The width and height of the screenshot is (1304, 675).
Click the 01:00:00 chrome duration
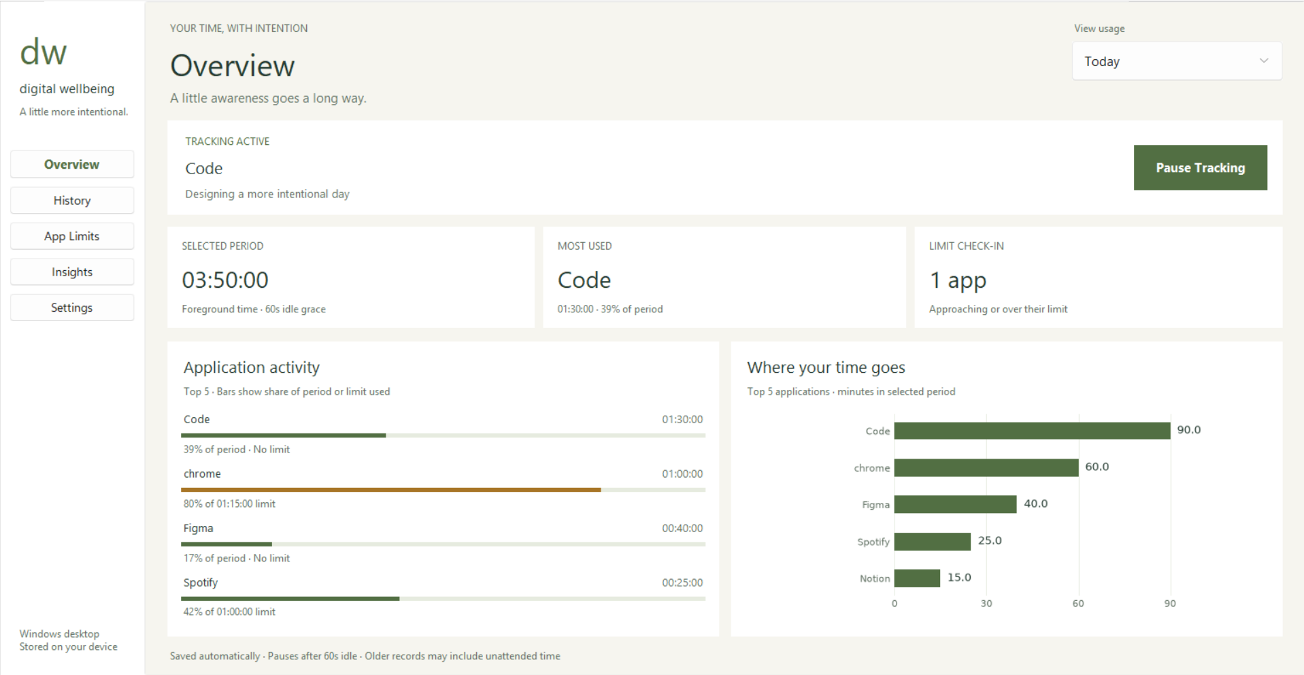click(x=682, y=474)
